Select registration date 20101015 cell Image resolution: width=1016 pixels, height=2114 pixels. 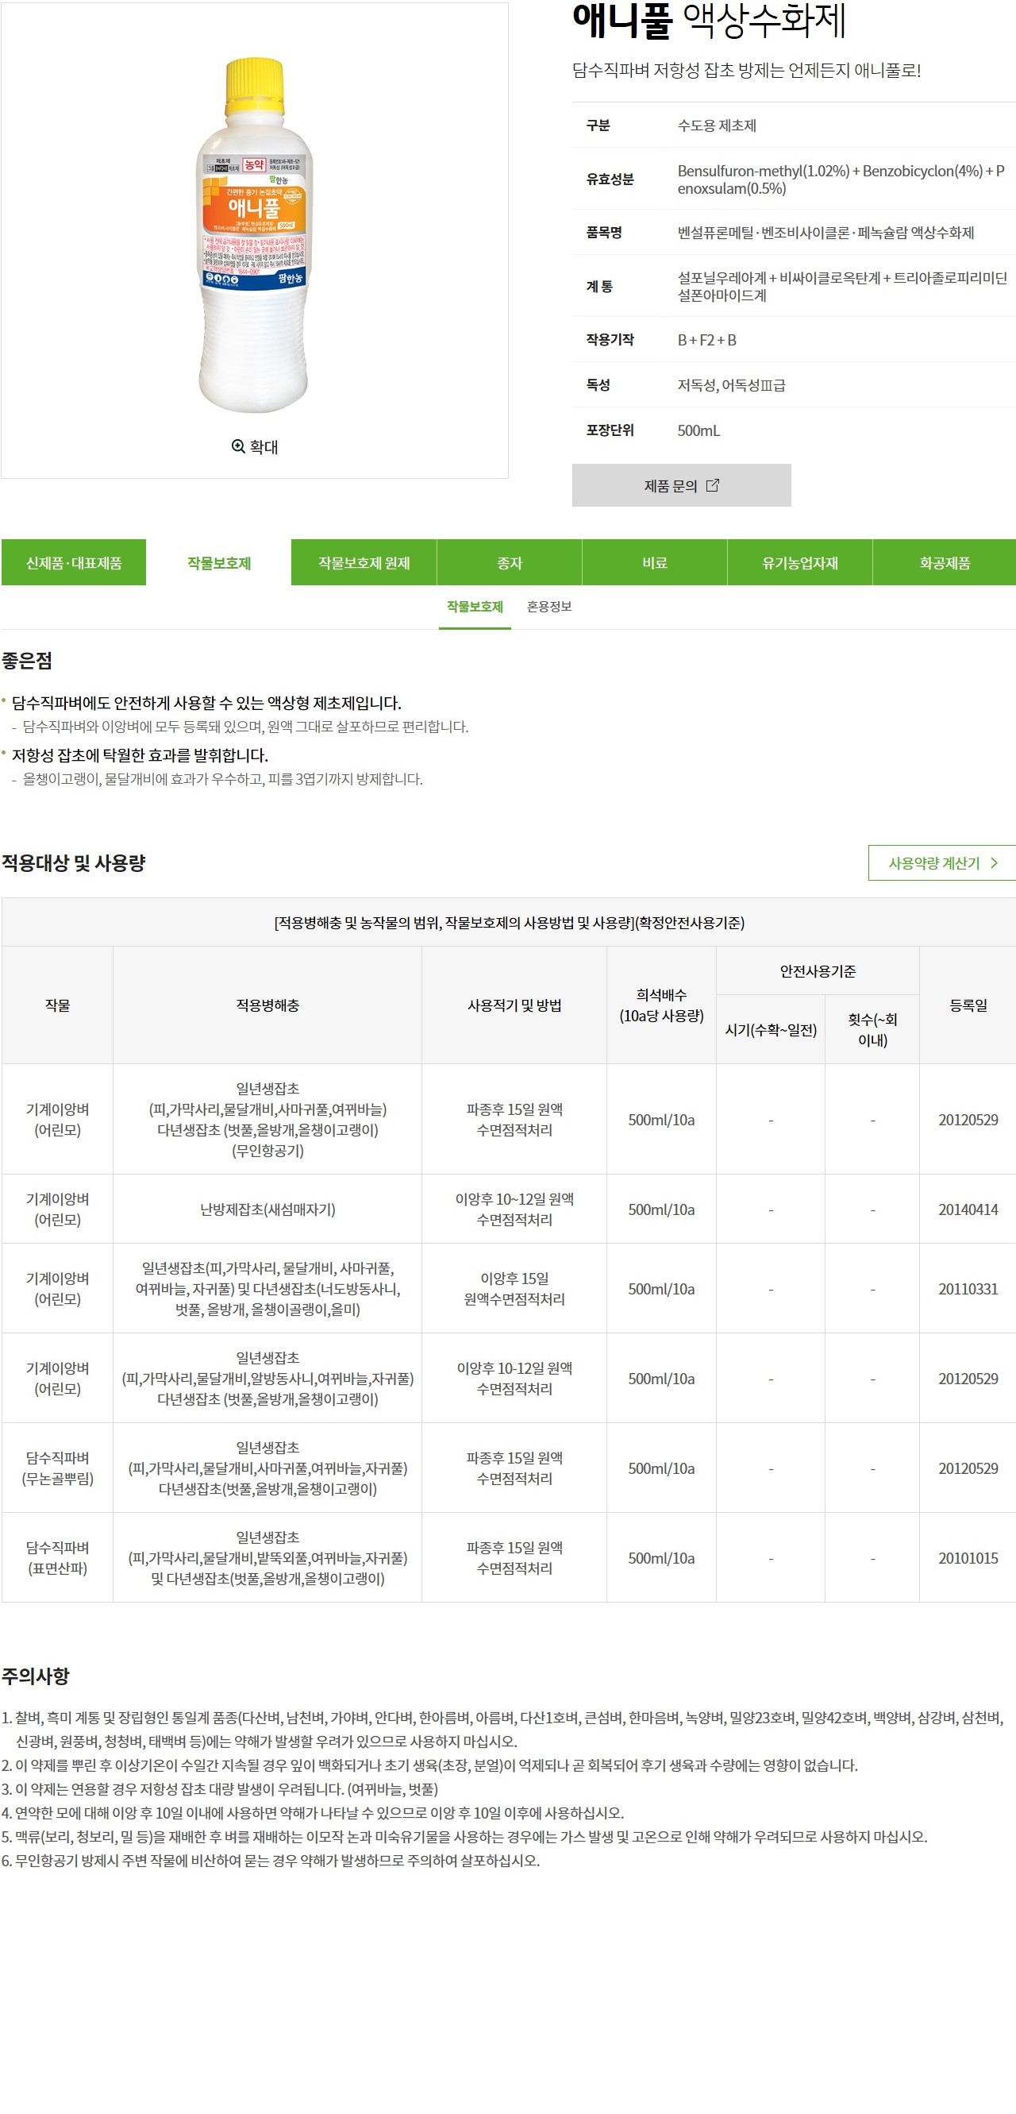pyautogui.click(x=968, y=1557)
